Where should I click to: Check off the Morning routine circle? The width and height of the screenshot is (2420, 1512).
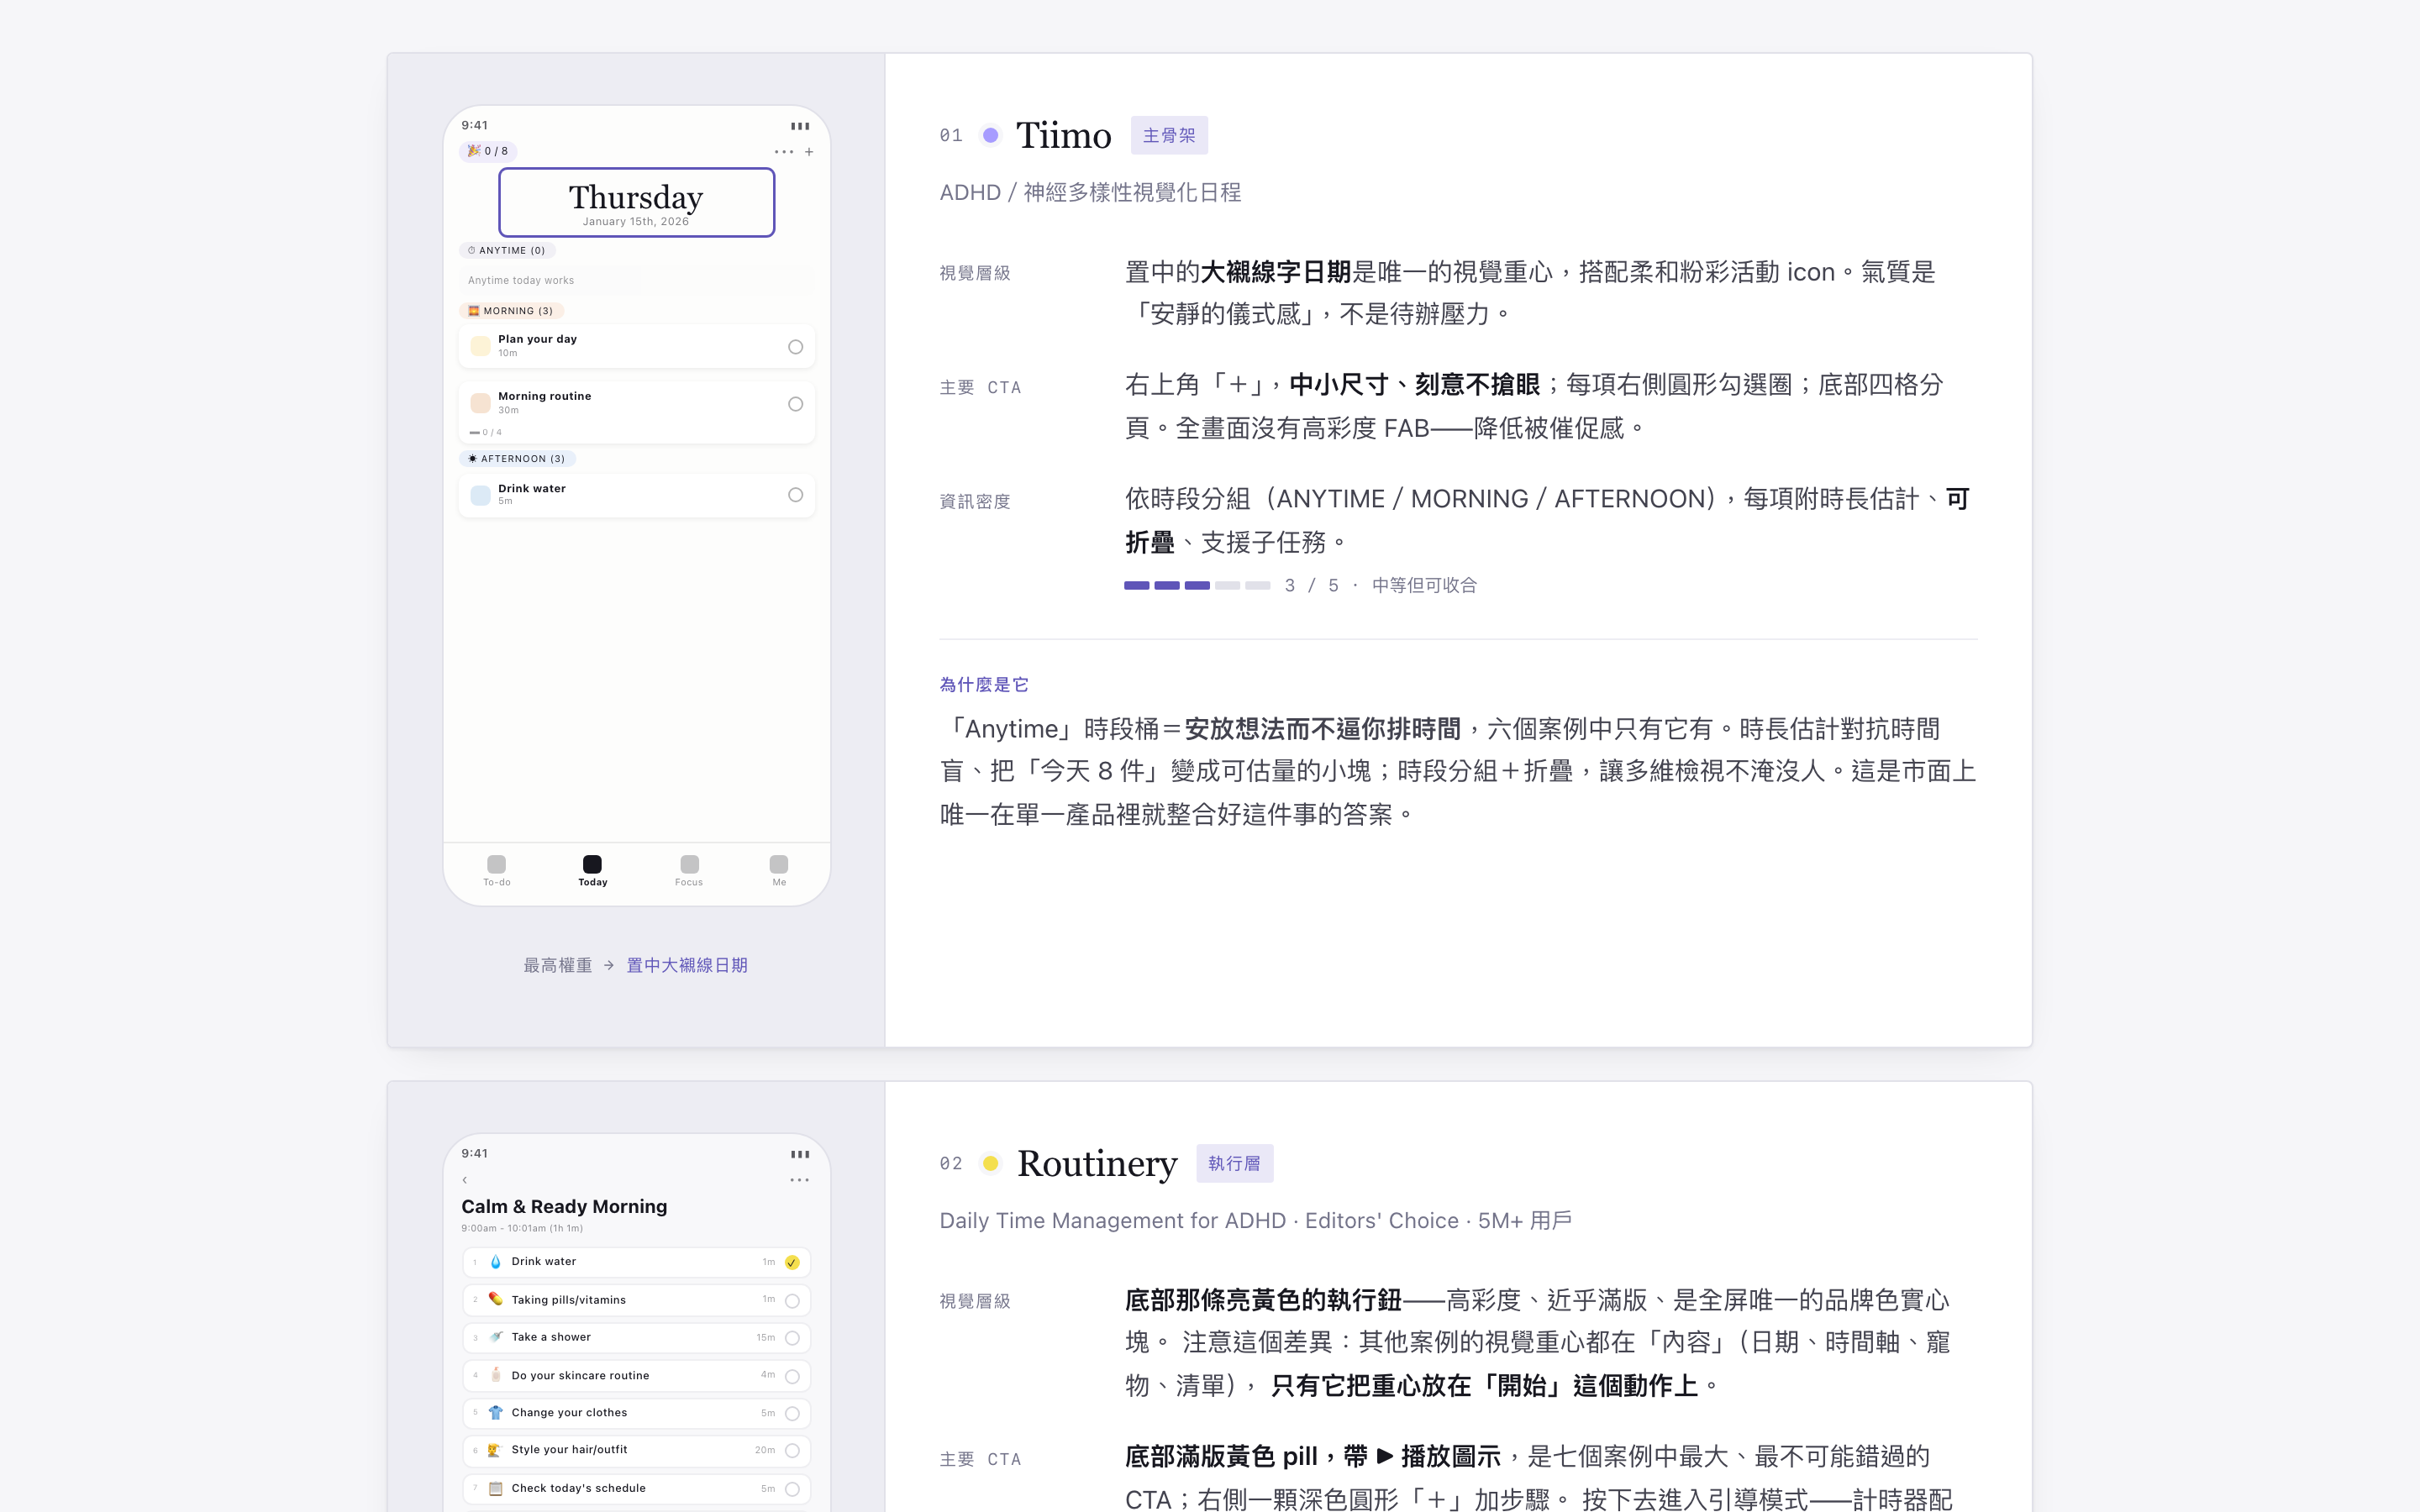(x=795, y=404)
